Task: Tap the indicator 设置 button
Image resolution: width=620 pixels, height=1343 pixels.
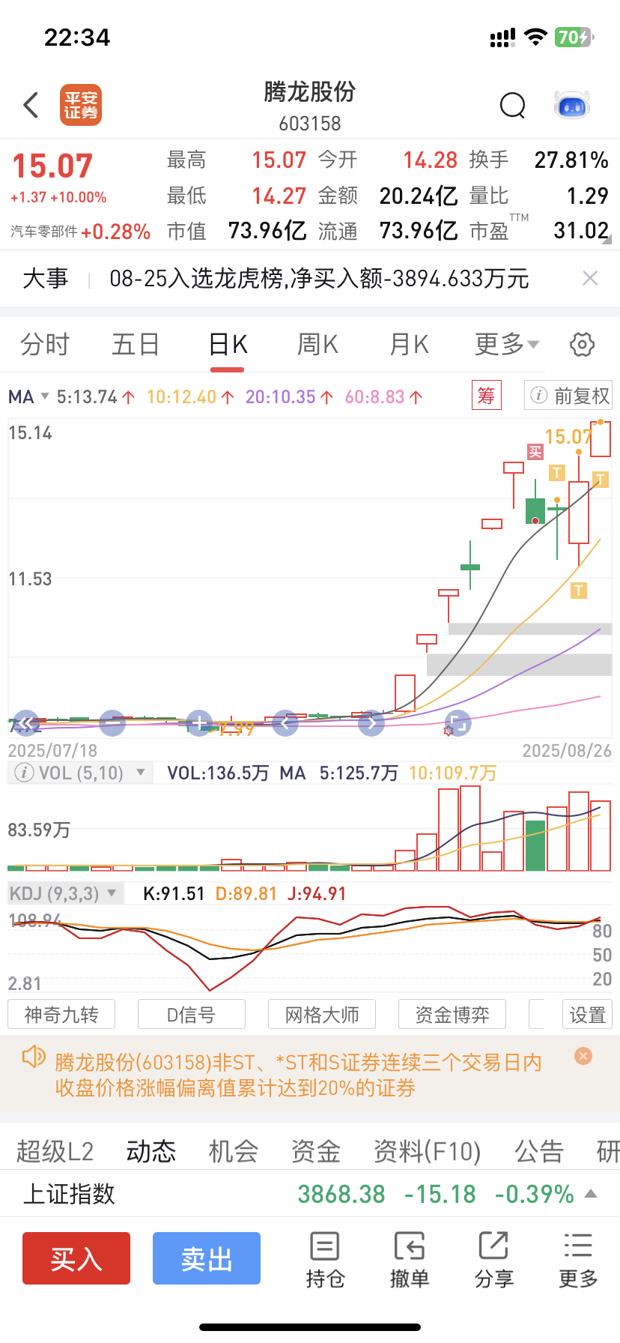Action: tap(587, 1015)
